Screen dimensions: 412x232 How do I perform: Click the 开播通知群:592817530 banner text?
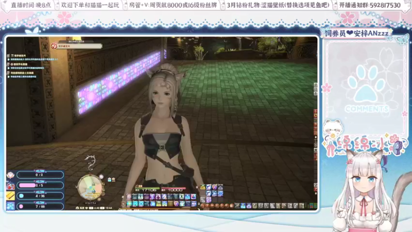(370, 5)
